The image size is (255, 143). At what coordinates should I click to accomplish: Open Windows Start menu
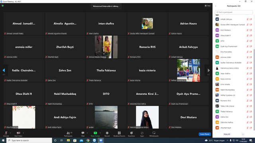pos(3,140)
